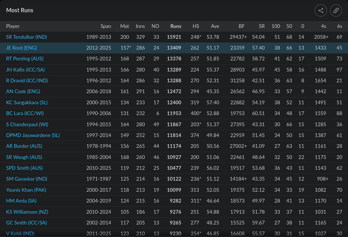Viewport: 348px width, 237px height.
Task: Click the Player column header
Action: (13, 26)
